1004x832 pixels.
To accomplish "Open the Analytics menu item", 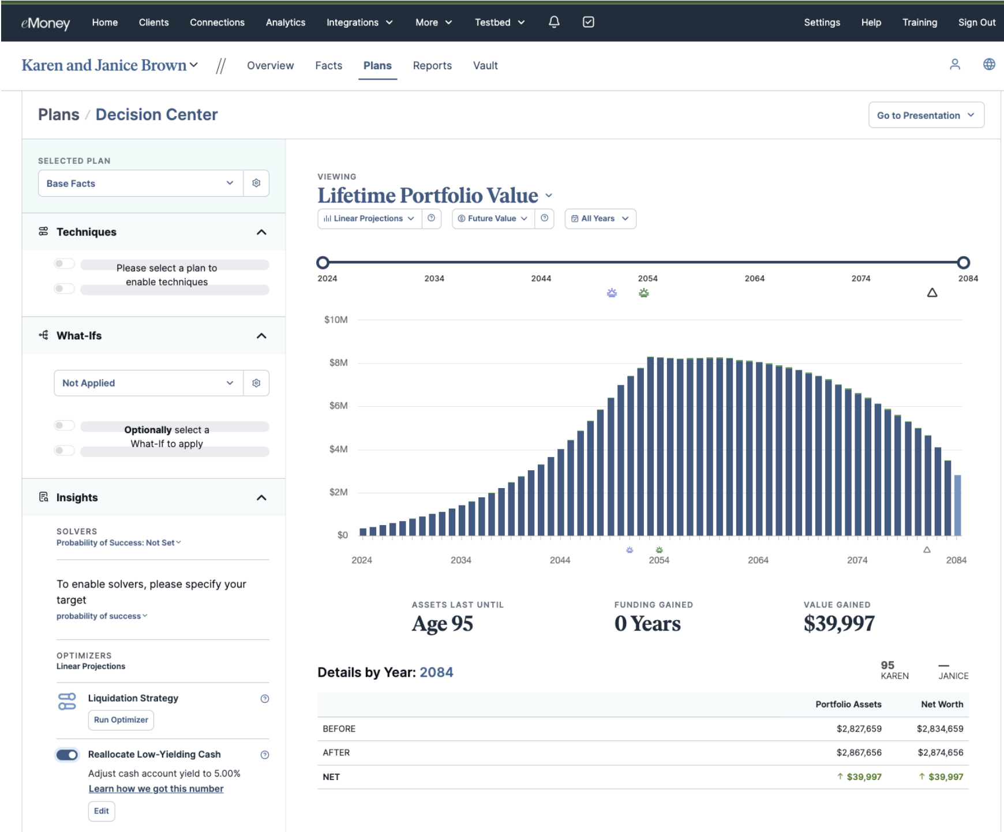I will [285, 23].
